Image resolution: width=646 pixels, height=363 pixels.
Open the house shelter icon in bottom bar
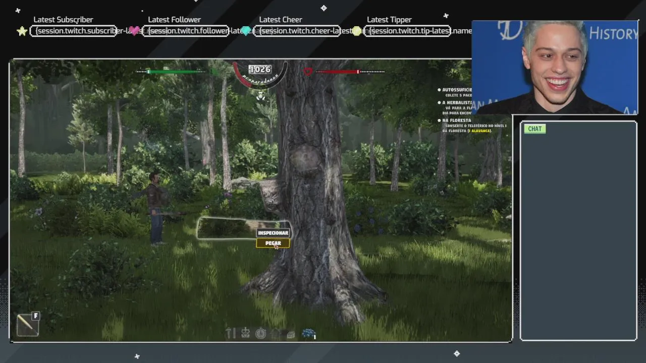pos(276,333)
